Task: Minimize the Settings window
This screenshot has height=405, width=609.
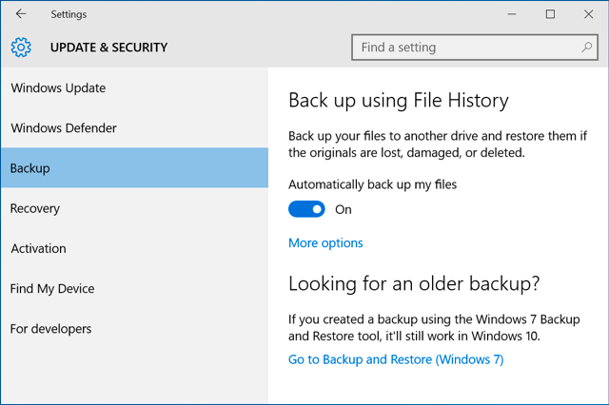Action: 505,14
